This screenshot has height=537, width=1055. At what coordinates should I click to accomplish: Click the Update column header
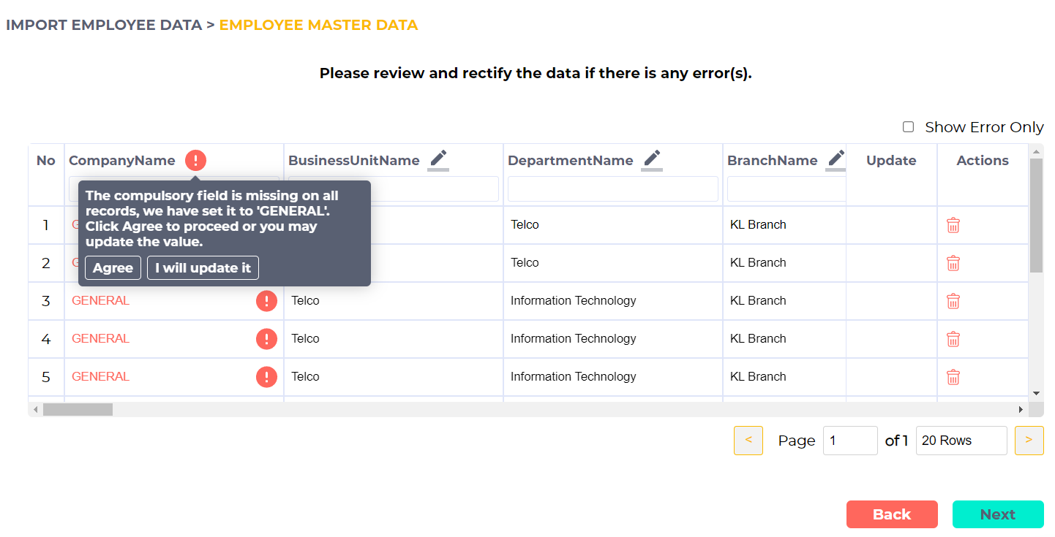[x=891, y=161]
